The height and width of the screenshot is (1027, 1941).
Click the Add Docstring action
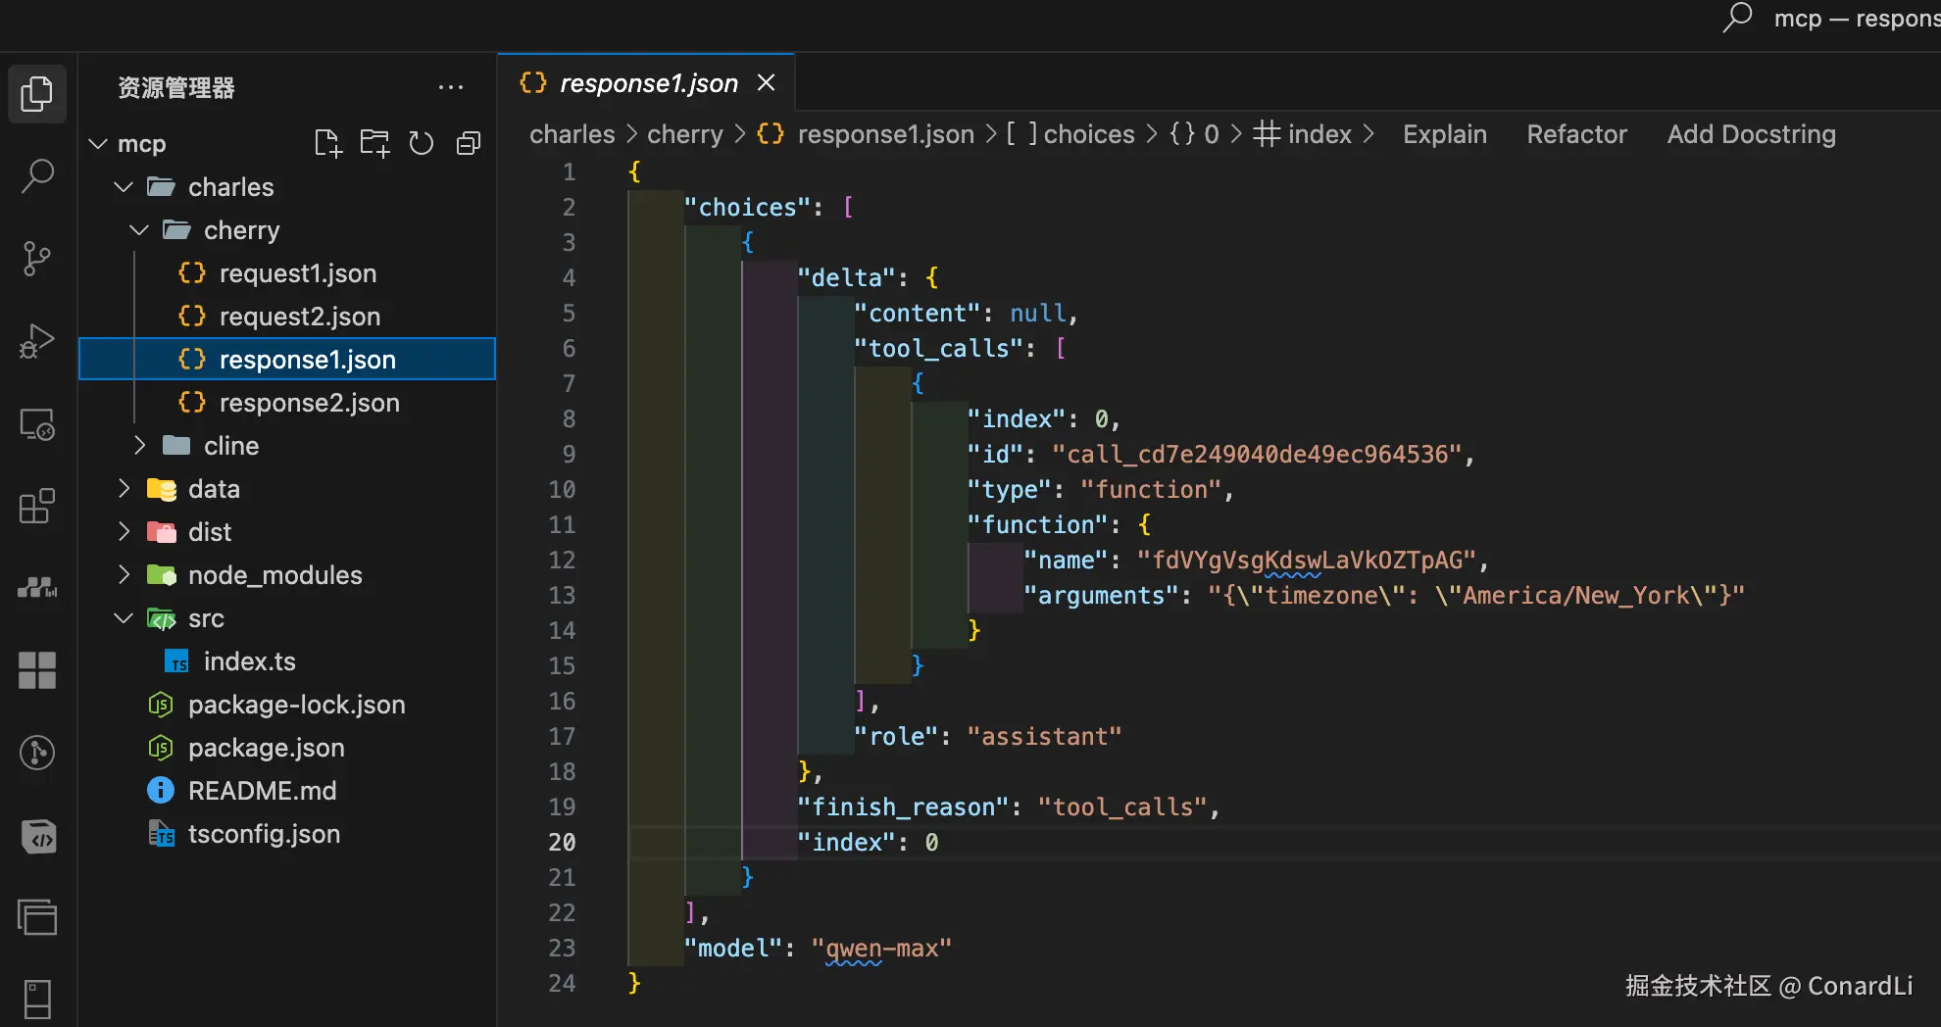1751,134
